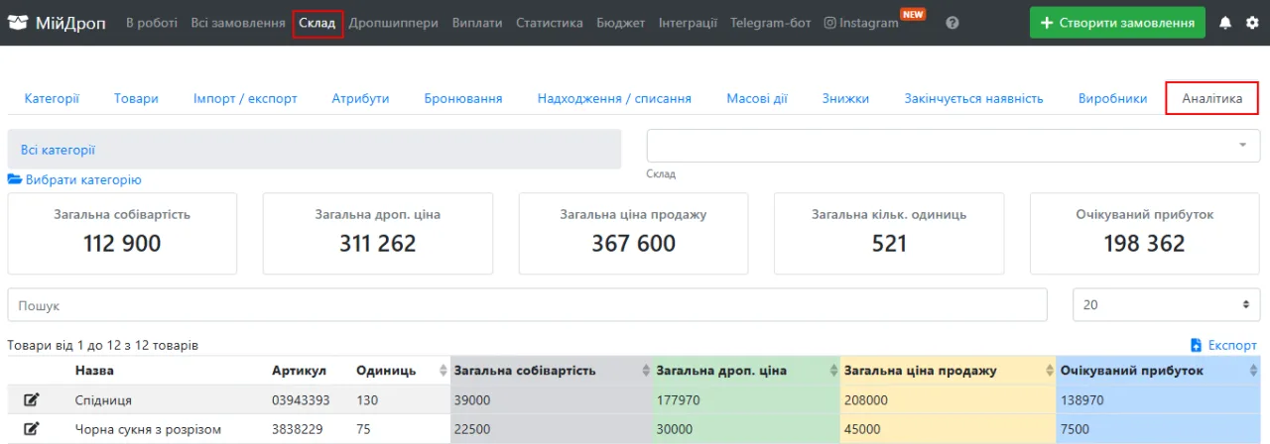Switch to Знижки tab
The width and height of the screenshot is (1270, 444).
(x=845, y=98)
